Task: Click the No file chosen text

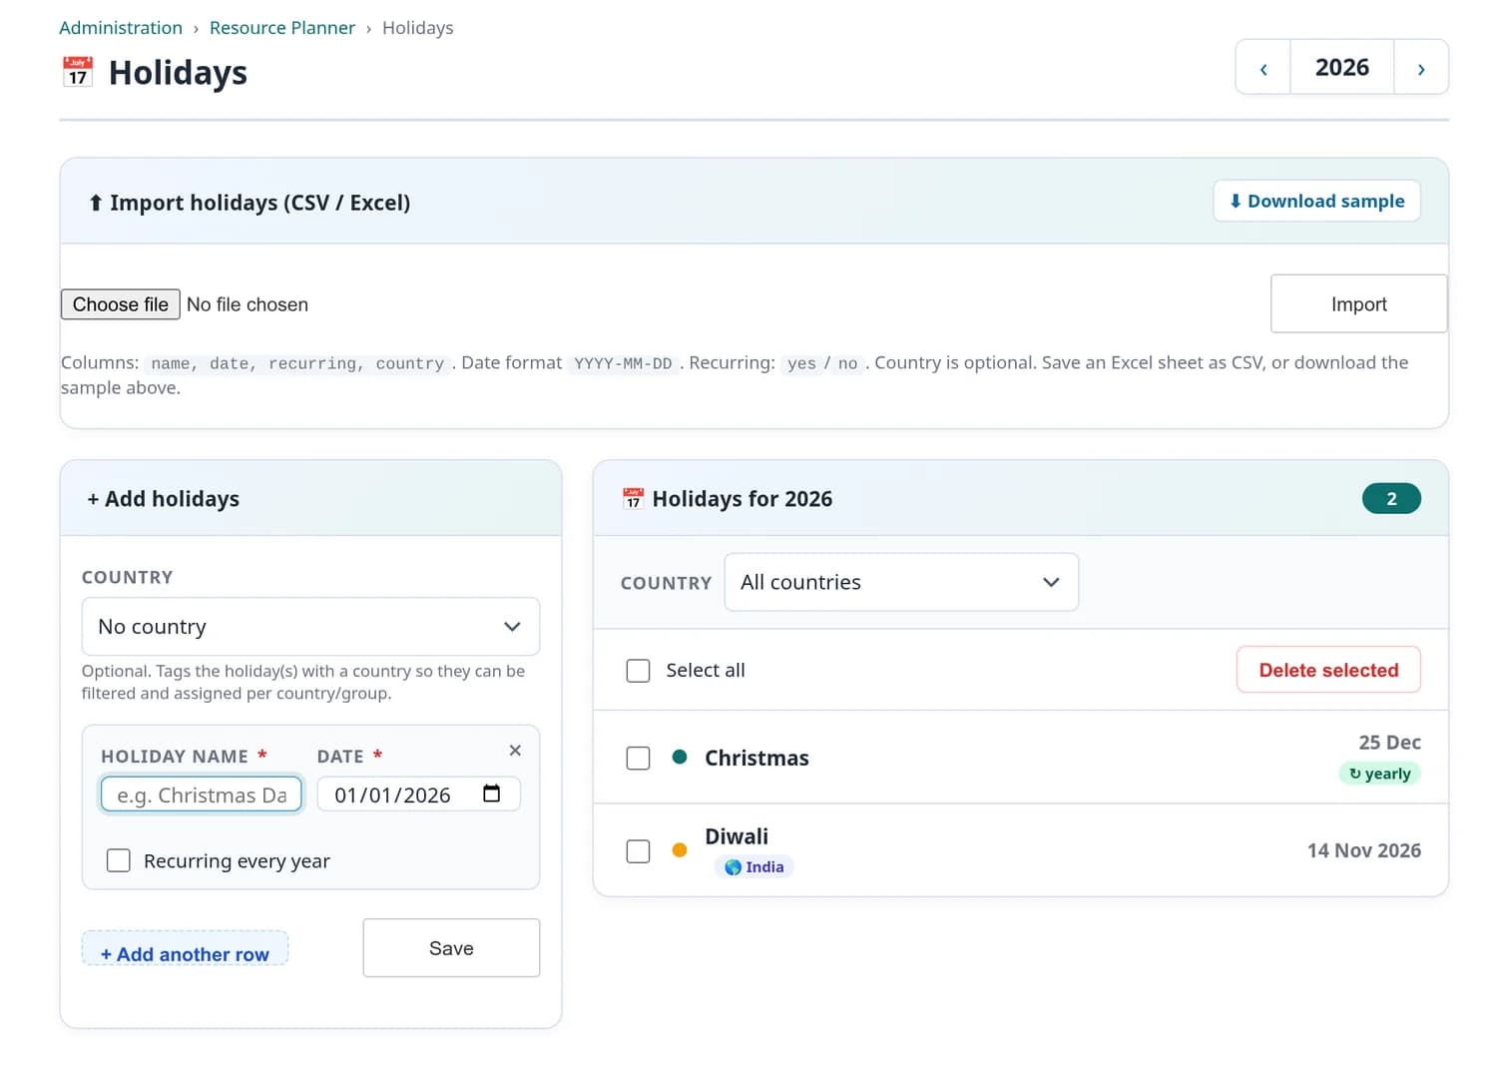Action: coord(248,304)
